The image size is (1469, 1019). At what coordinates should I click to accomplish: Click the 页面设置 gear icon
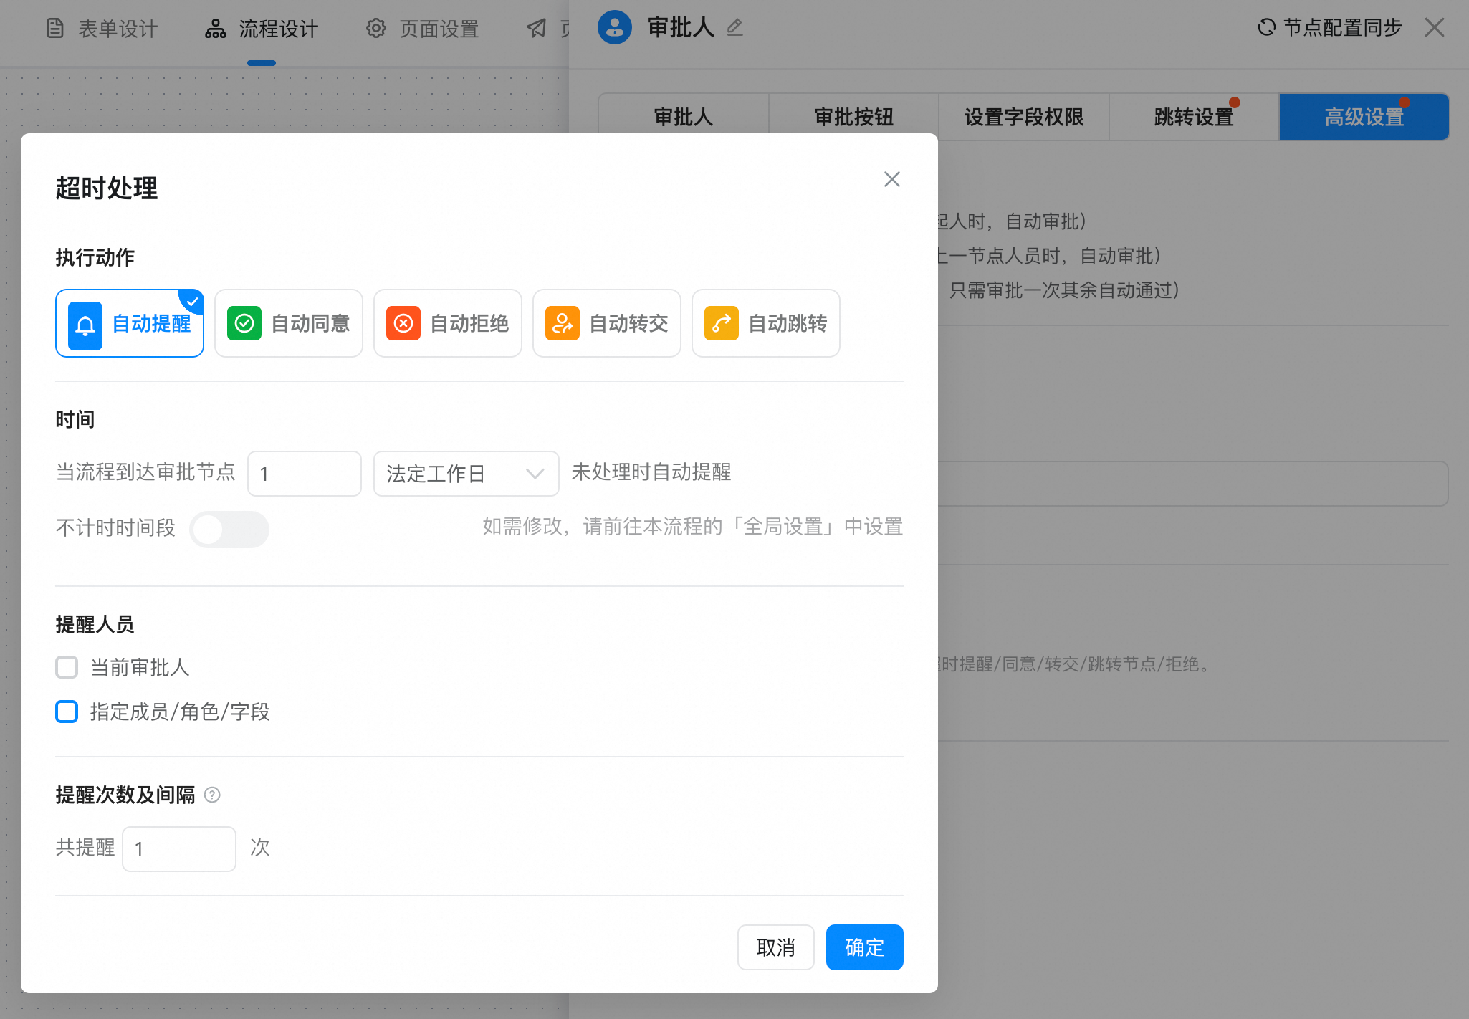click(x=376, y=29)
